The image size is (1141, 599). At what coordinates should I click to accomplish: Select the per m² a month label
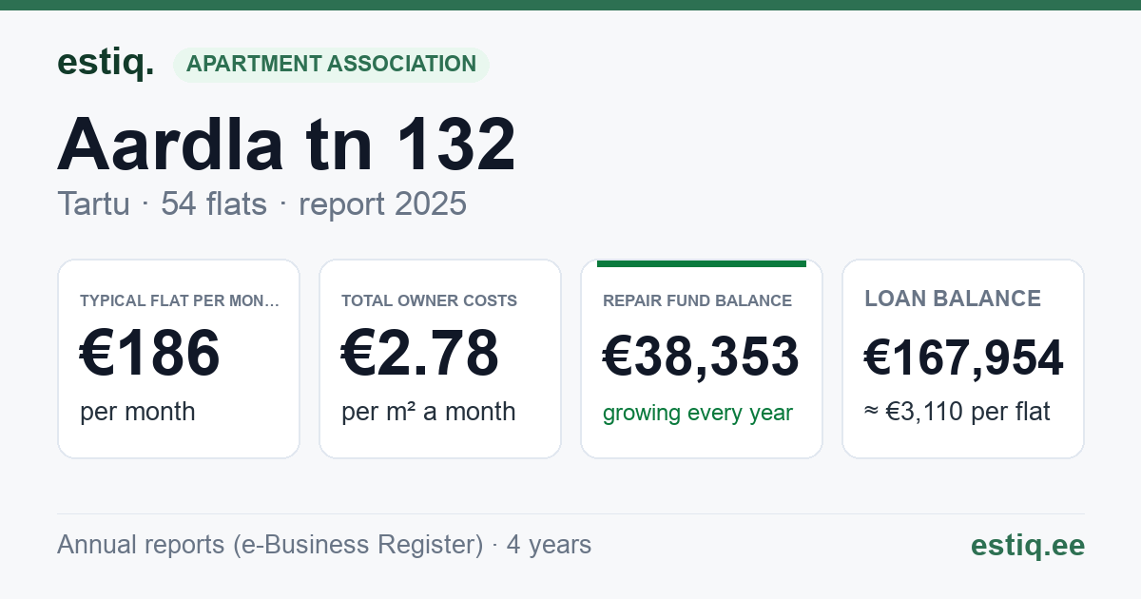[429, 412]
